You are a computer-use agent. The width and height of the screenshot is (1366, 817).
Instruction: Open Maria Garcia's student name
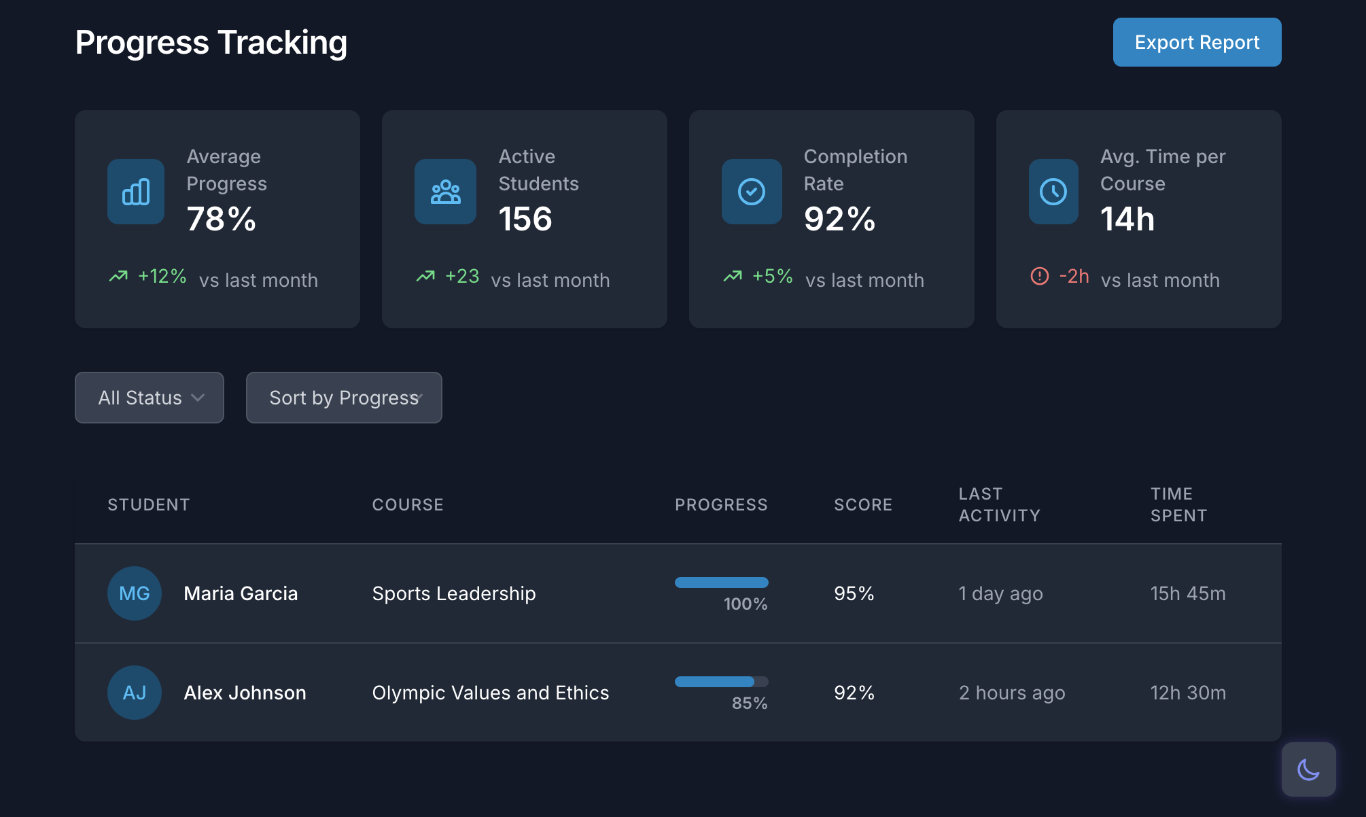241,593
